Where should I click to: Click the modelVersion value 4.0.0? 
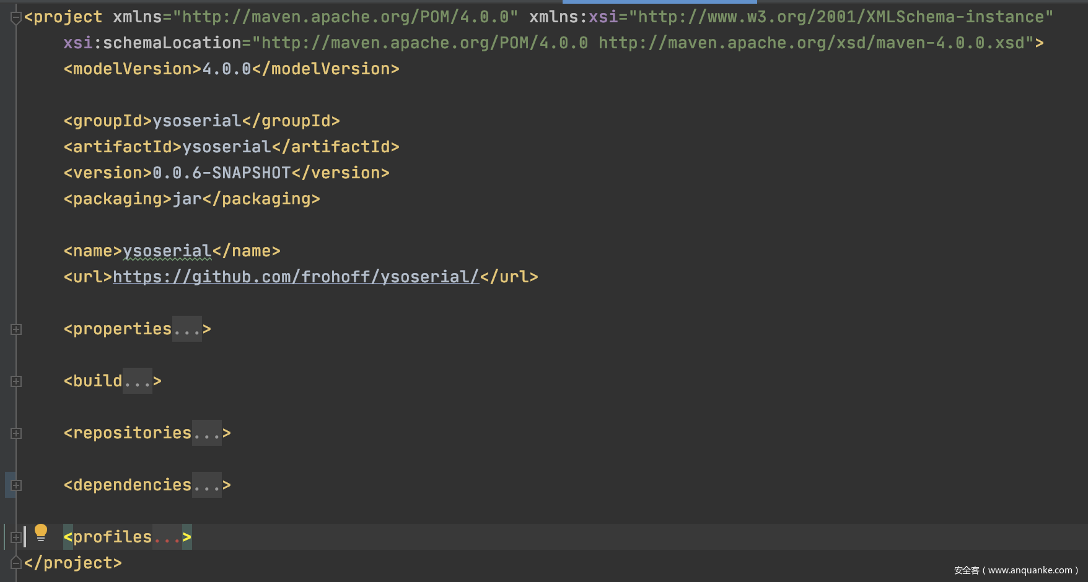pos(227,69)
